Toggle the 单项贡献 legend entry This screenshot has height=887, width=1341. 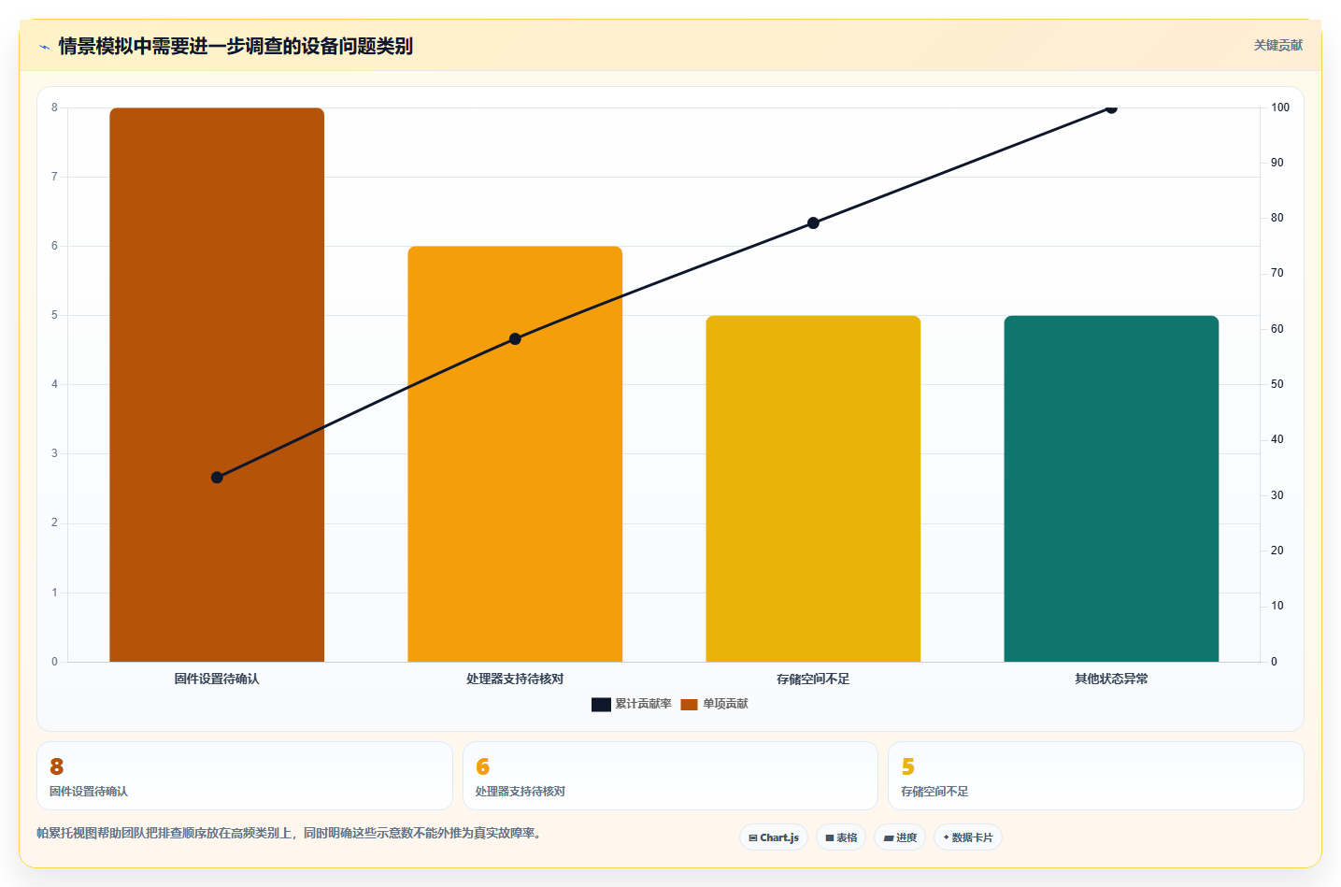[x=714, y=704]
